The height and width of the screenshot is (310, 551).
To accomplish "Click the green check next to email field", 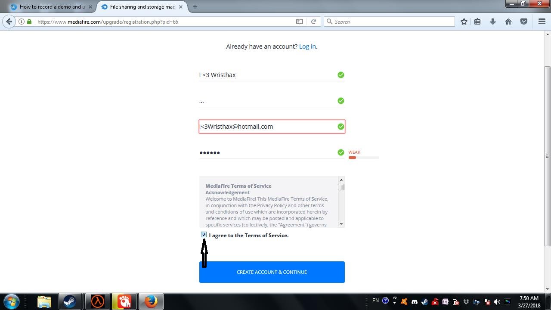I will [x=341, y=127].
